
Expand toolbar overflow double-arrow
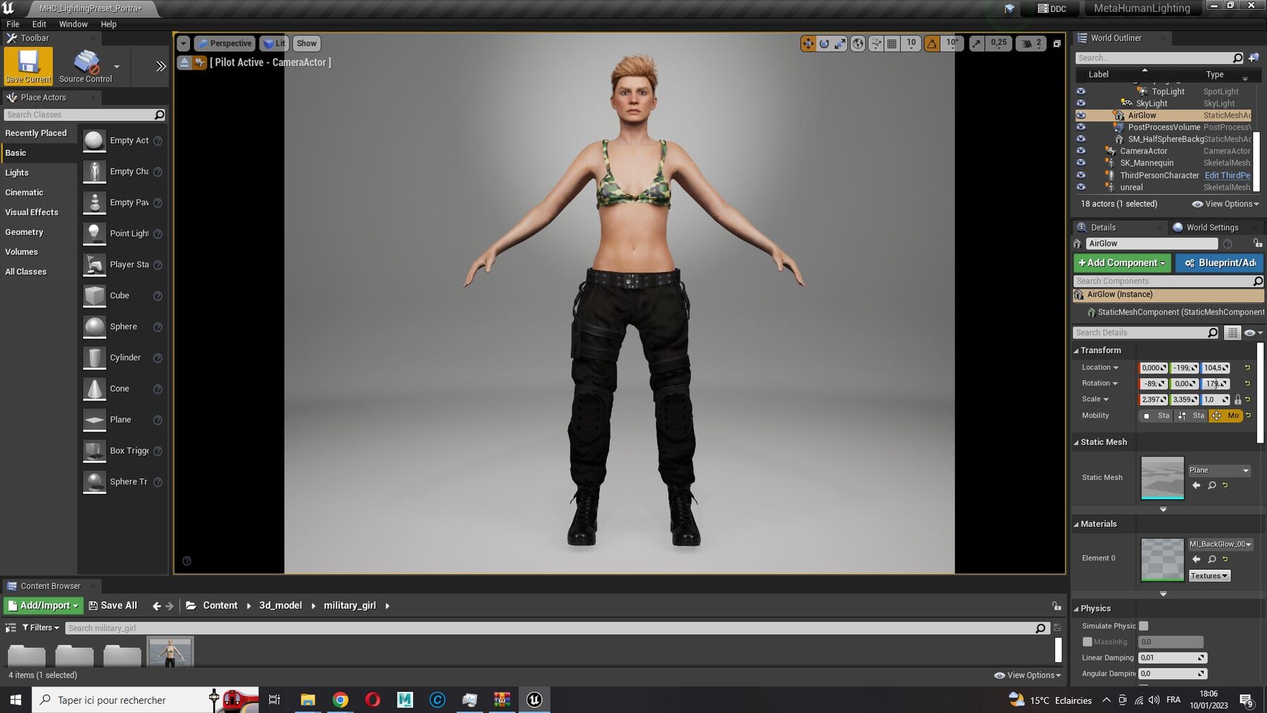coord(160,66)
